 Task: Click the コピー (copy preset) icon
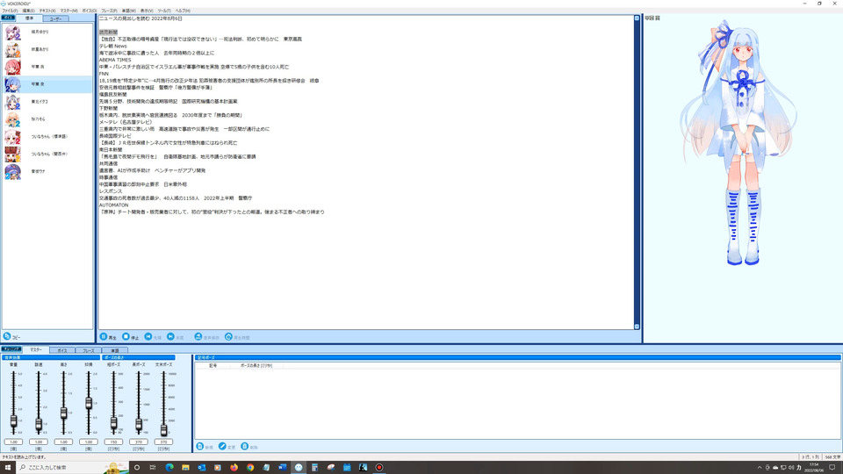tap(7, 336)
